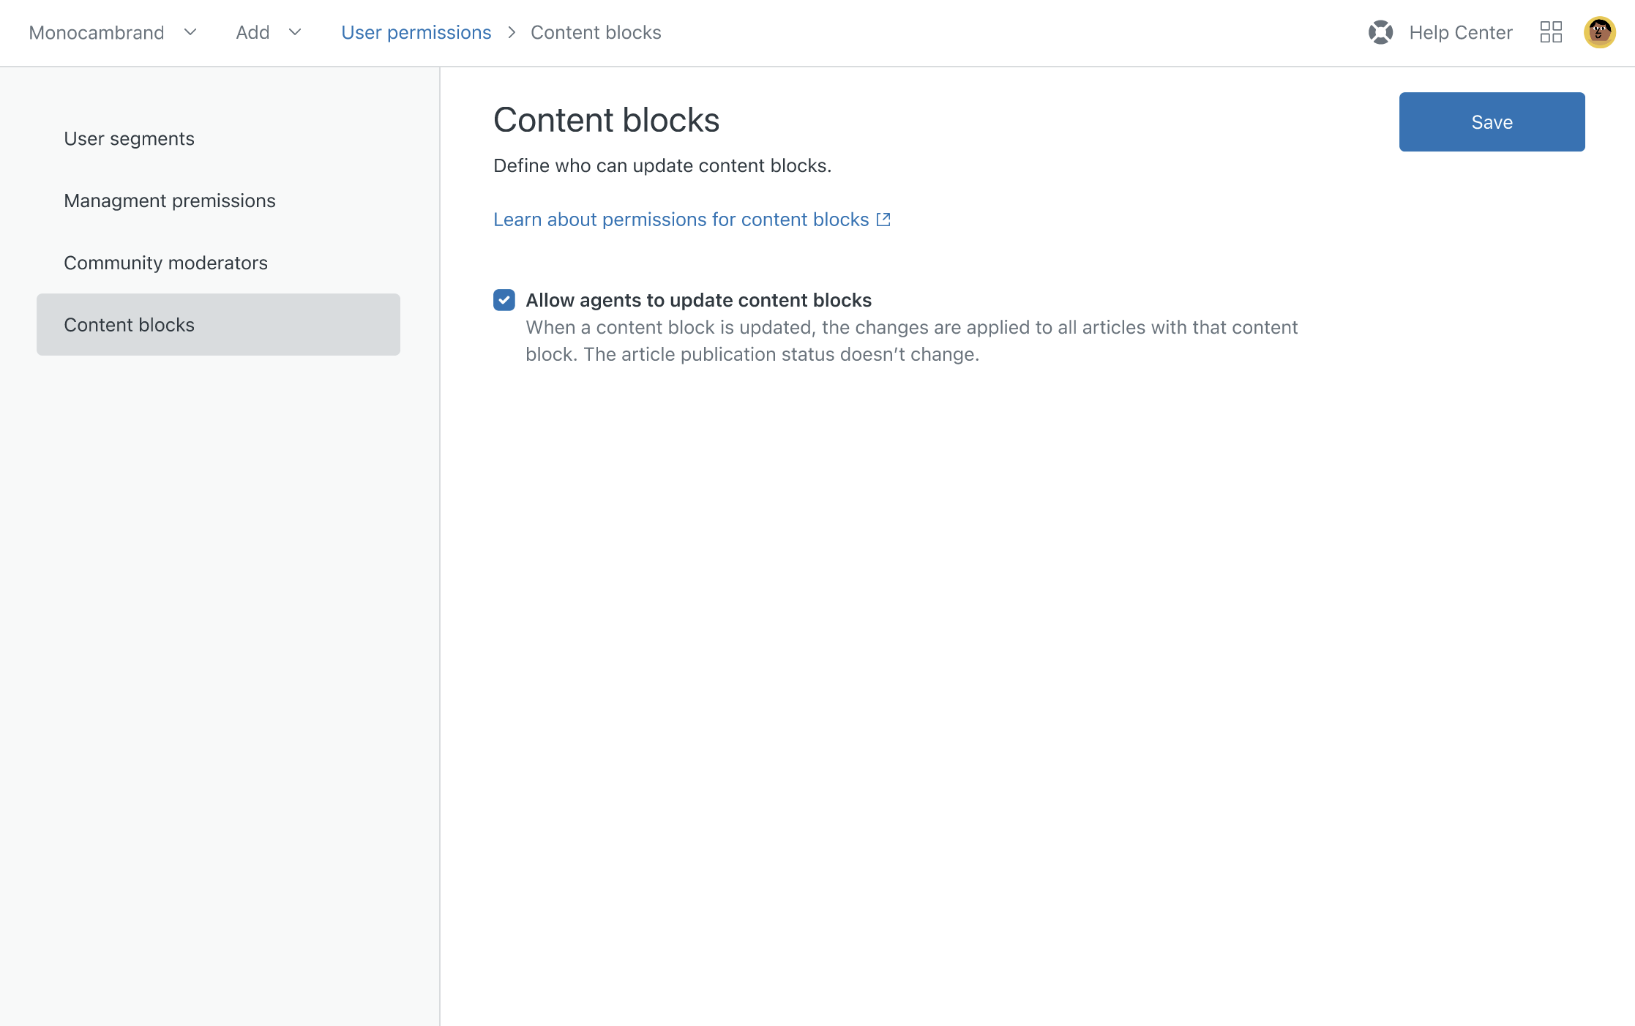Click the Content blocks page heading

[606, 120]
